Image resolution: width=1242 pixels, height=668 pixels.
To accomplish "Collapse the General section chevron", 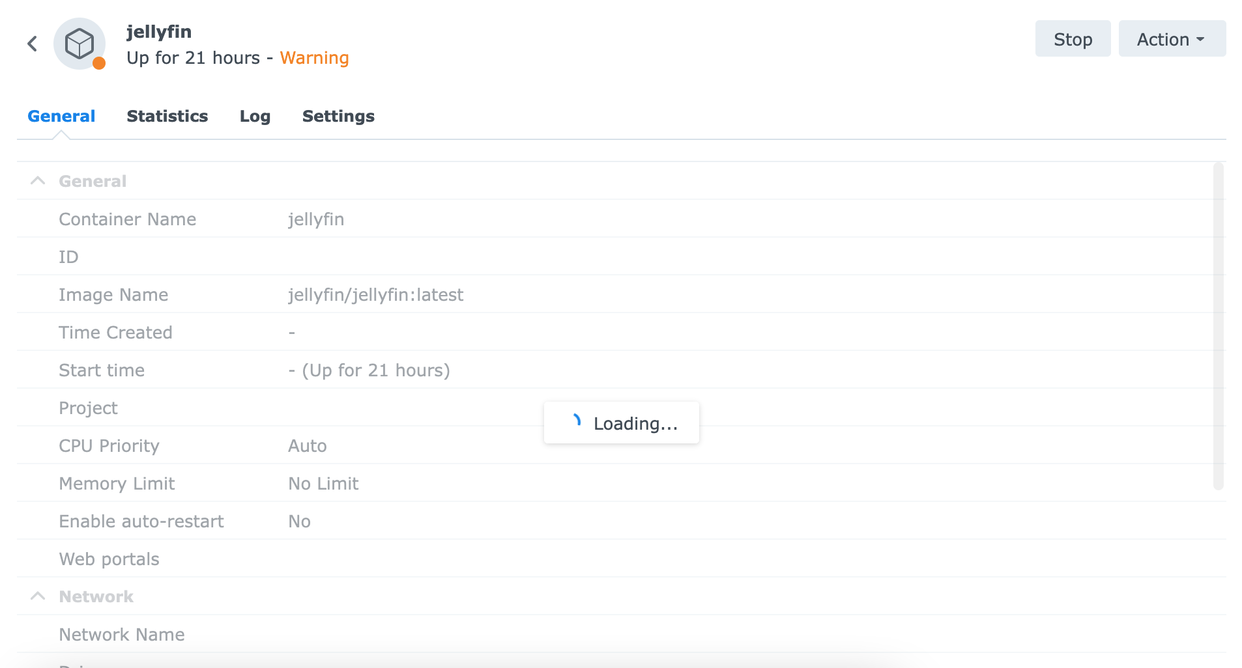I will 38,181.
